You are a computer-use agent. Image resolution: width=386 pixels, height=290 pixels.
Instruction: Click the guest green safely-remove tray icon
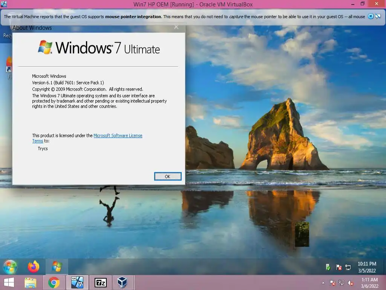[328, 267]
